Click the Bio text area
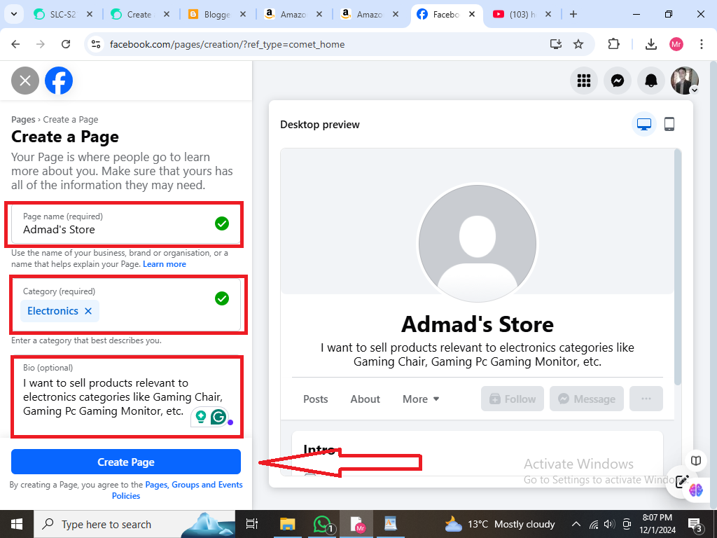 (x=126, y=396)
